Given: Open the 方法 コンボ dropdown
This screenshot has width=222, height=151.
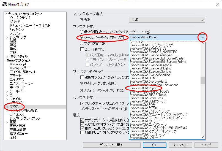Looking at the screenshot, I should [x=167, y=20].
